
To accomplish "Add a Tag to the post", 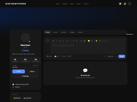I will coord(63,56).
